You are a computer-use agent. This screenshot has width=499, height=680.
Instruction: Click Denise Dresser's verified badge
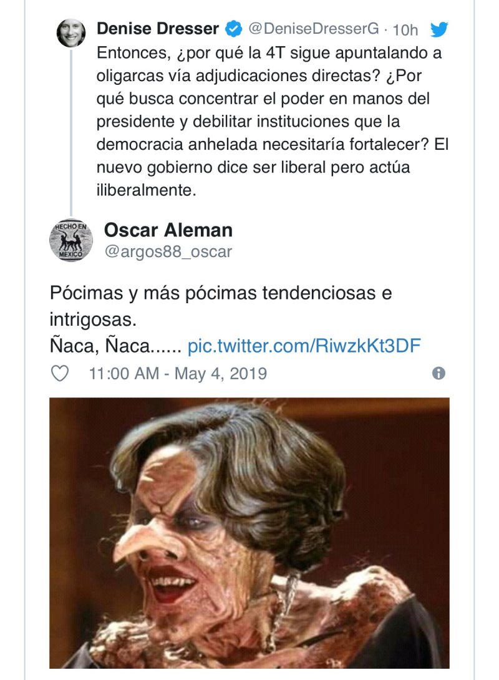tap(234, 29)
